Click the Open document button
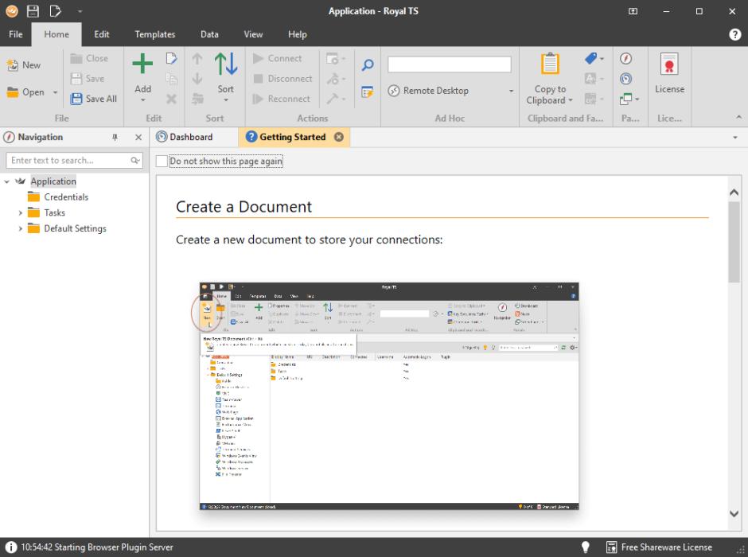 click(x=25, y=92)
